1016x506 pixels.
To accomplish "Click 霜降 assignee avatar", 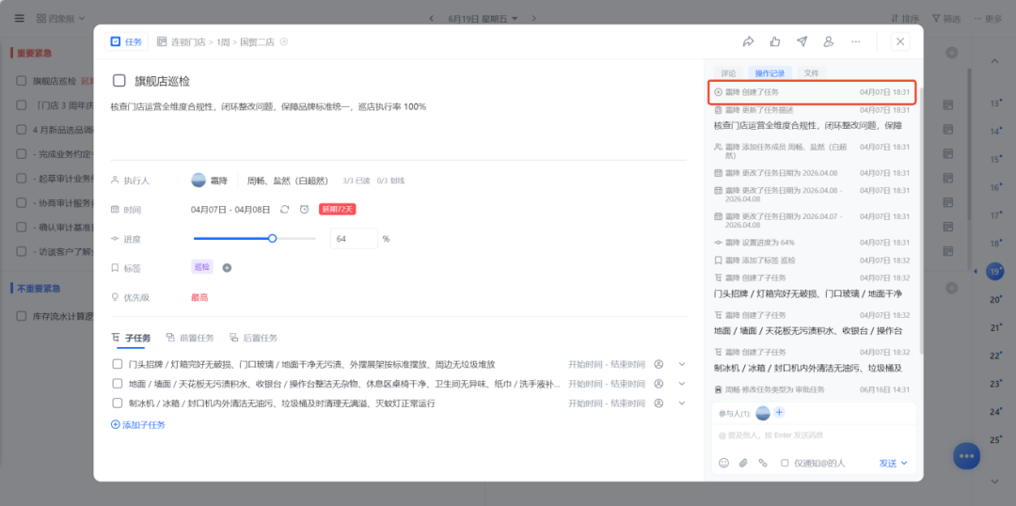I will point(198,181).
